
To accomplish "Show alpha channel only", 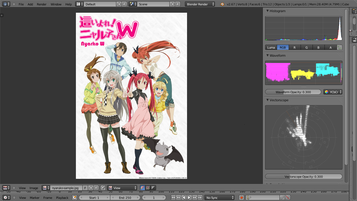I will (153, 188).
